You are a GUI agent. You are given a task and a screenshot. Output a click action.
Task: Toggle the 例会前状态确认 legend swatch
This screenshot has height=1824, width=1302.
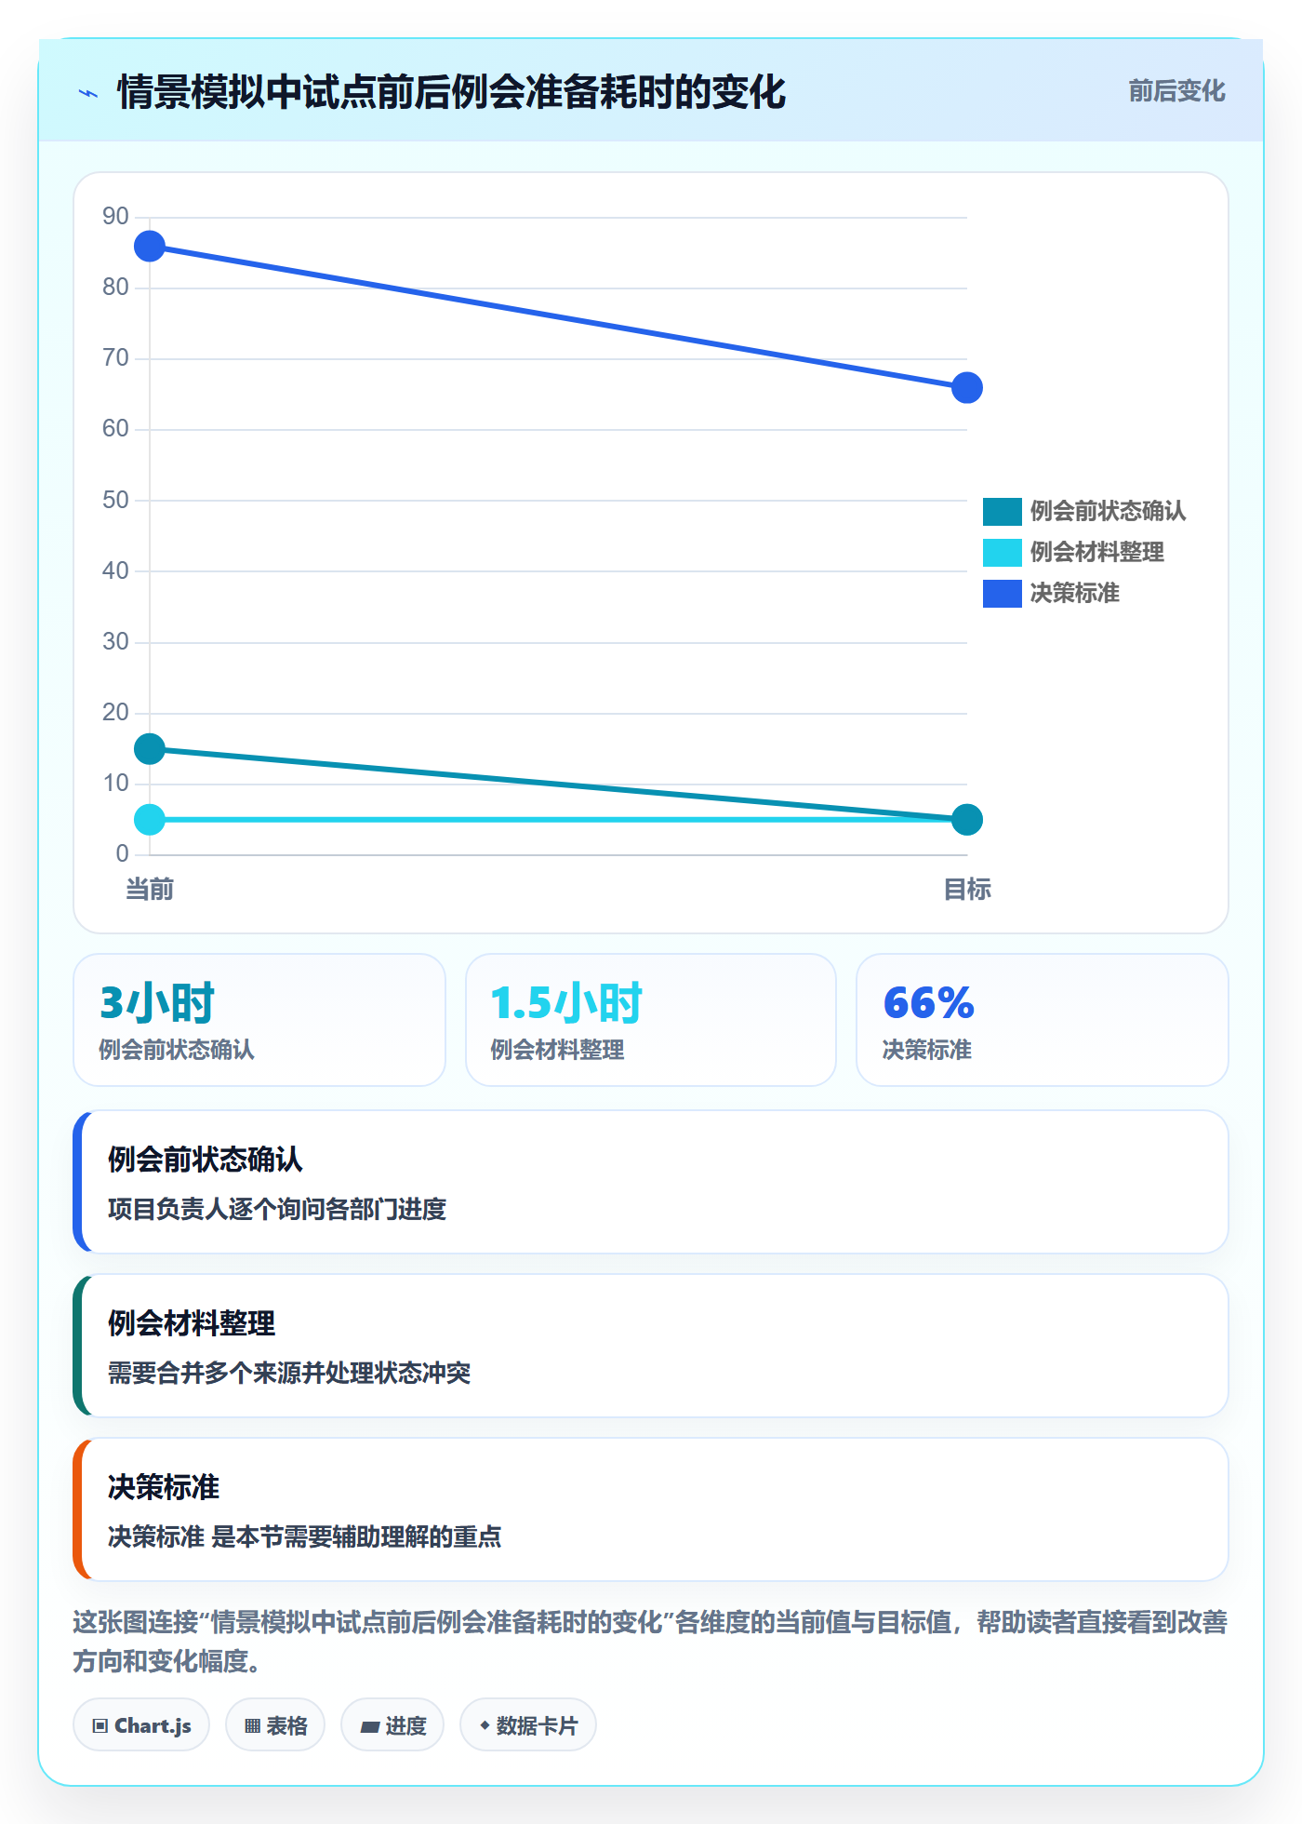point(1002,511)
